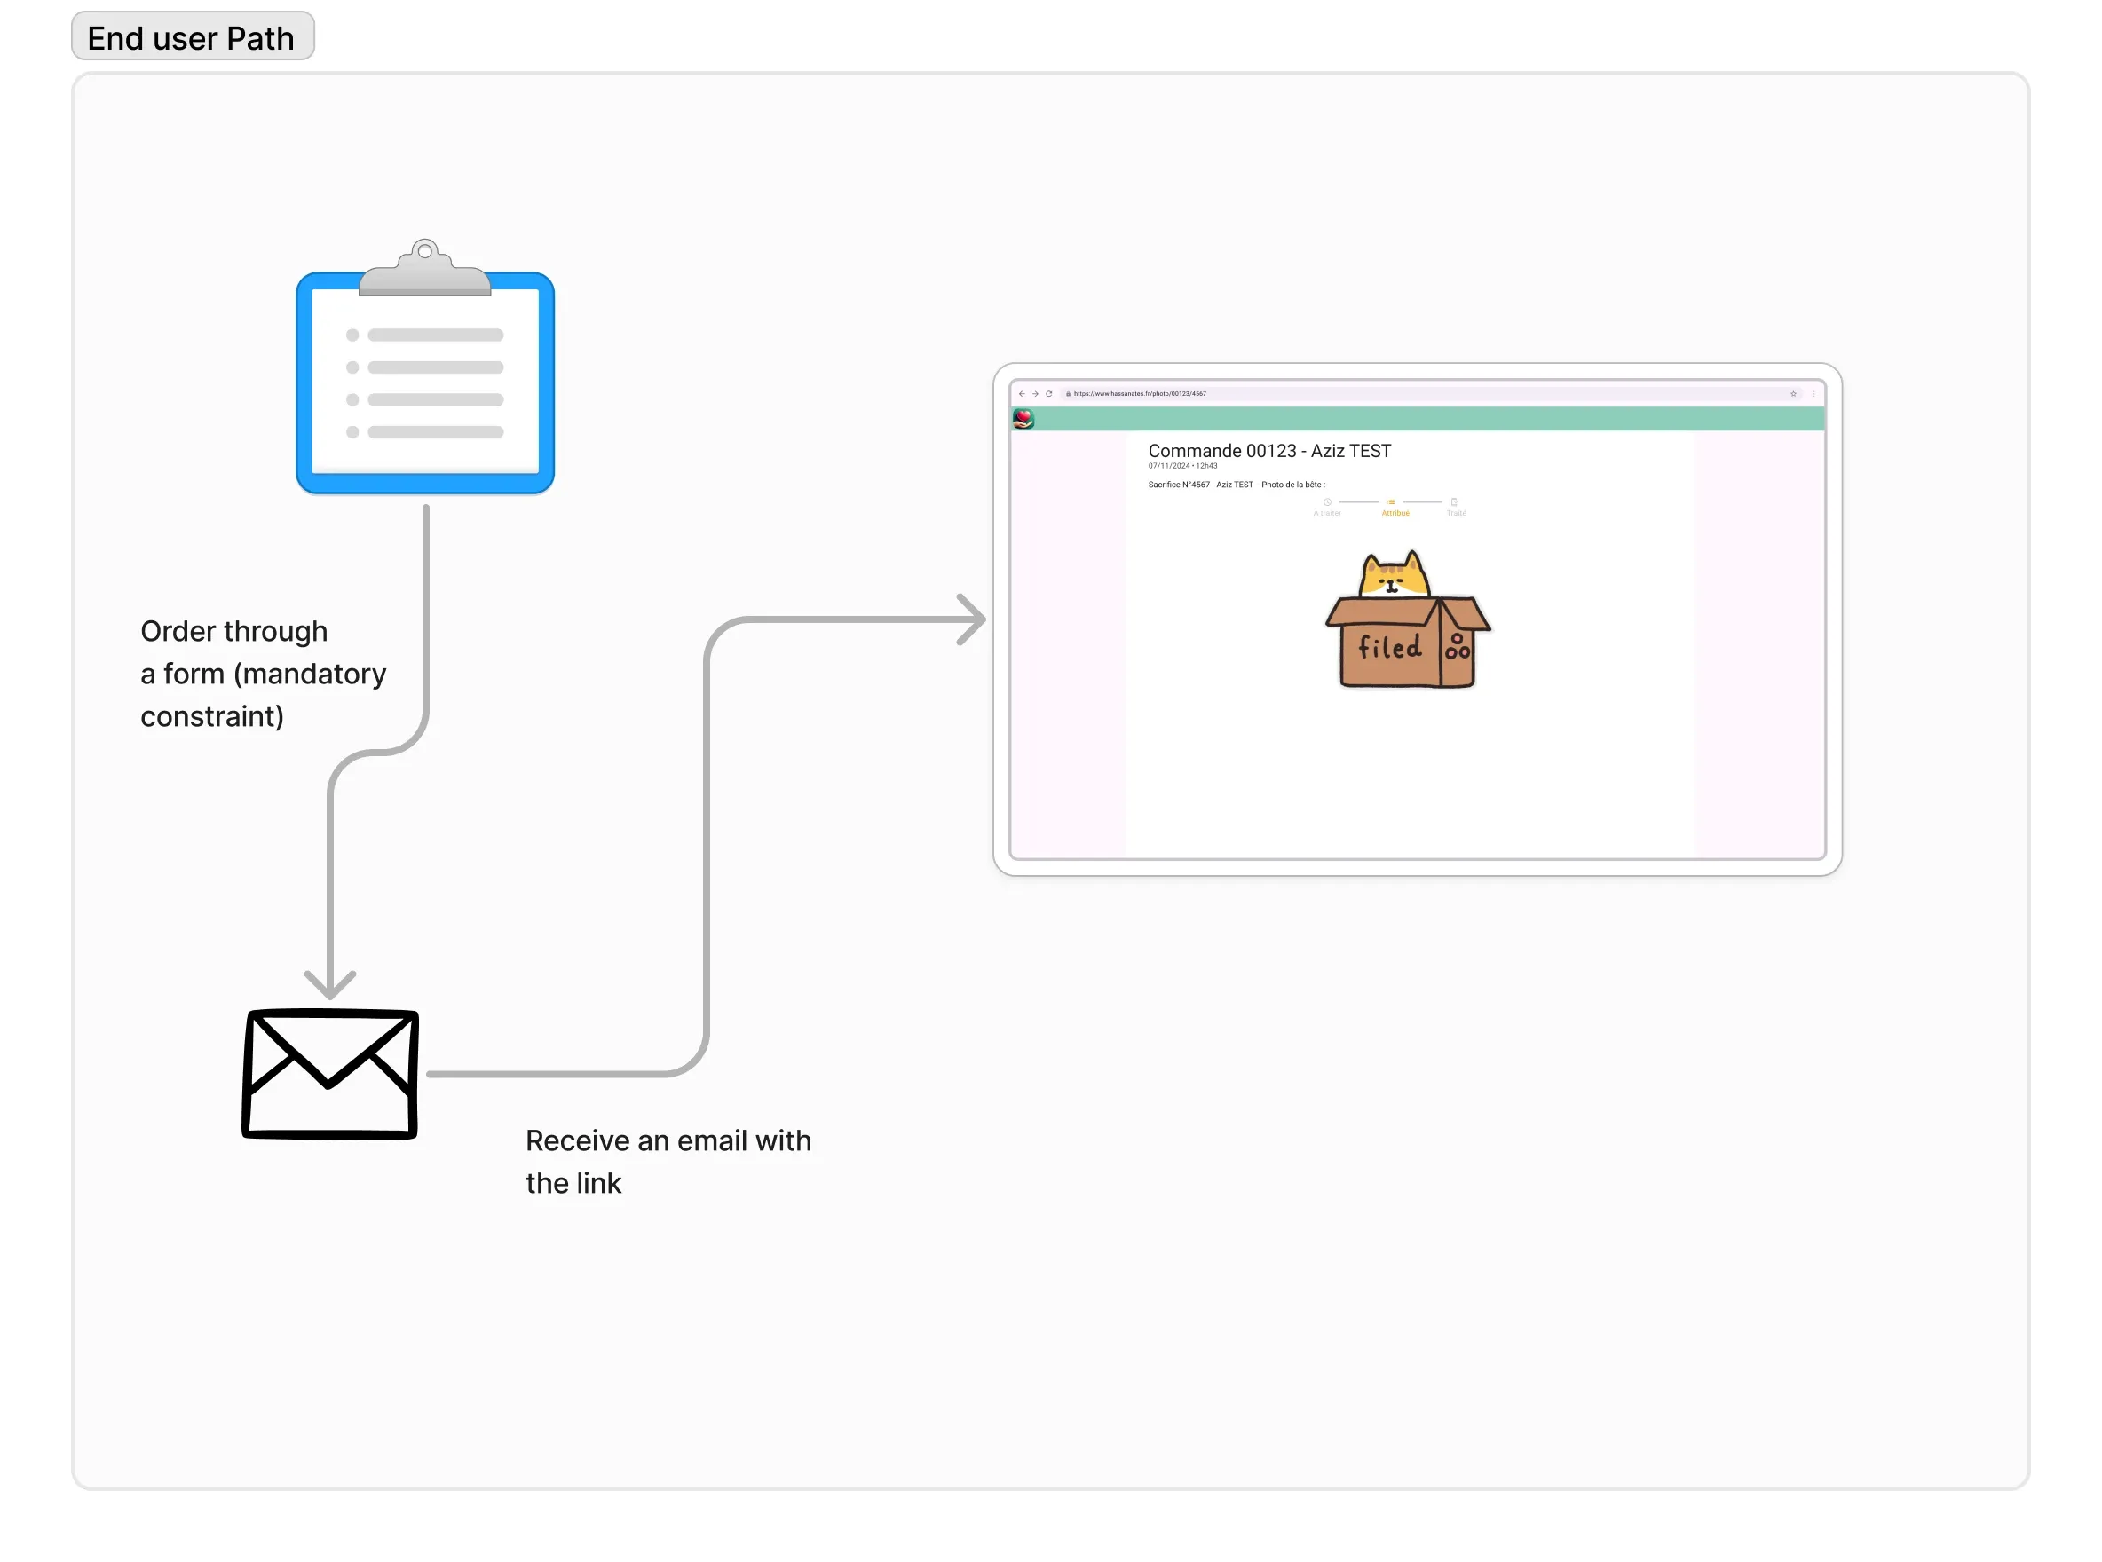Reload the page with refresh icon

coord(1048,393)
